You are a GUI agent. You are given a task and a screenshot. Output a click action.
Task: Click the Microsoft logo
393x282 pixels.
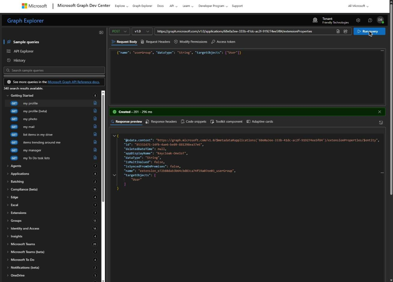[x=34, y=6]
